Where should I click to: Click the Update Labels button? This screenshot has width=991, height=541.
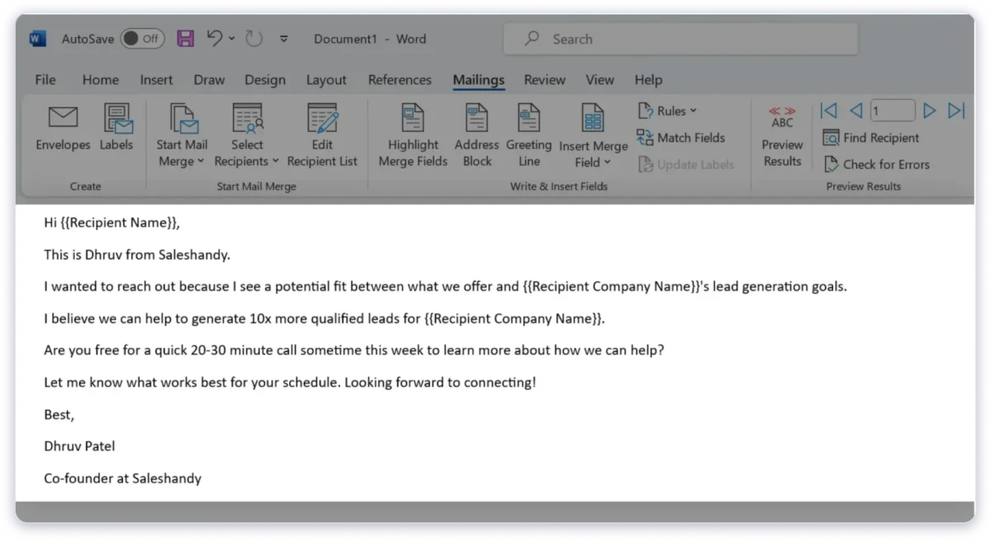(x=685, y=165)
